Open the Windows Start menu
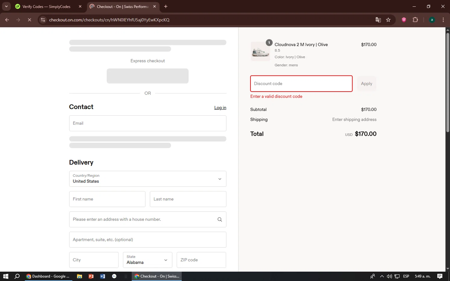The height and width of the screenshot is (281, 450). (x=6, y=276)
